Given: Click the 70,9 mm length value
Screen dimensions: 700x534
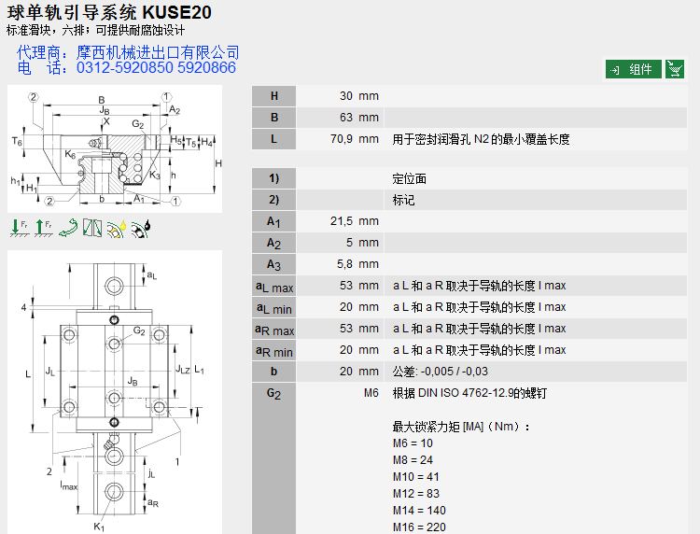Looking at the screenshot, I should pyautogui.click(x=355, y=139).
